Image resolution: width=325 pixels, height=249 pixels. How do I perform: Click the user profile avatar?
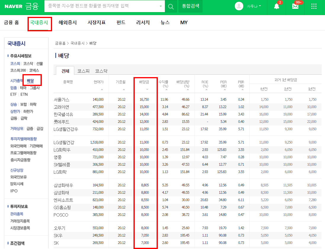click(x=239, y=6)
